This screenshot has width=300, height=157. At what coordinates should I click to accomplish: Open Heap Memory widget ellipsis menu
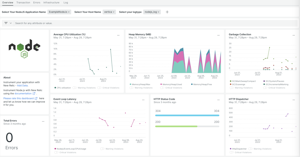pyautogui.click(x=218, y=35)
